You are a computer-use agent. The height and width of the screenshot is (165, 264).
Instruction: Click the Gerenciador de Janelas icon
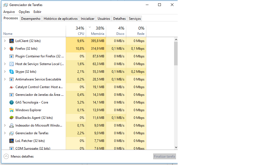(x=12, y=95)
